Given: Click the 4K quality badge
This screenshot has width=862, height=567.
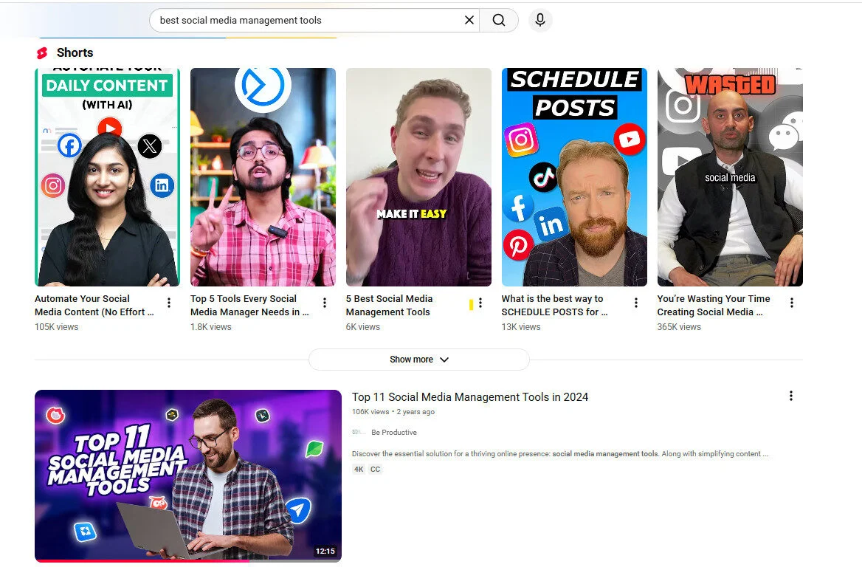Looking at the screenshot, I should [359, 469].
